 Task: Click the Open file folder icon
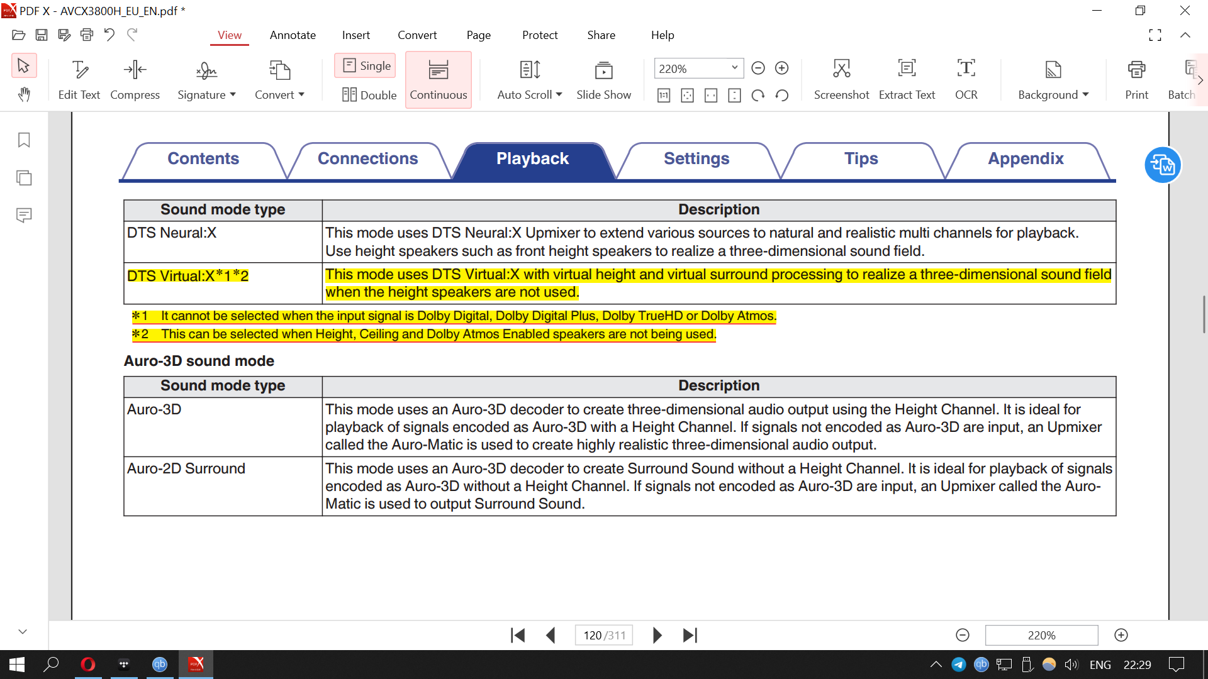pyautogui.click(x=19, y=35)
